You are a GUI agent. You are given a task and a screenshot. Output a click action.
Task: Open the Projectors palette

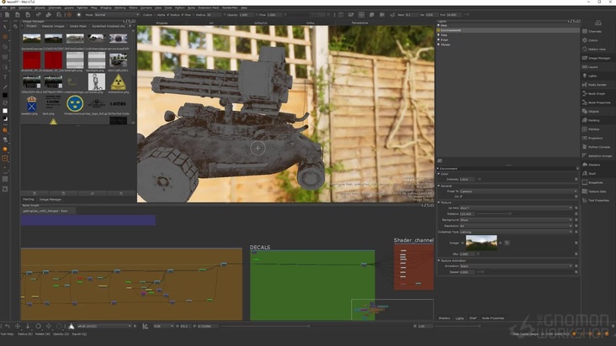pos(595,138)
